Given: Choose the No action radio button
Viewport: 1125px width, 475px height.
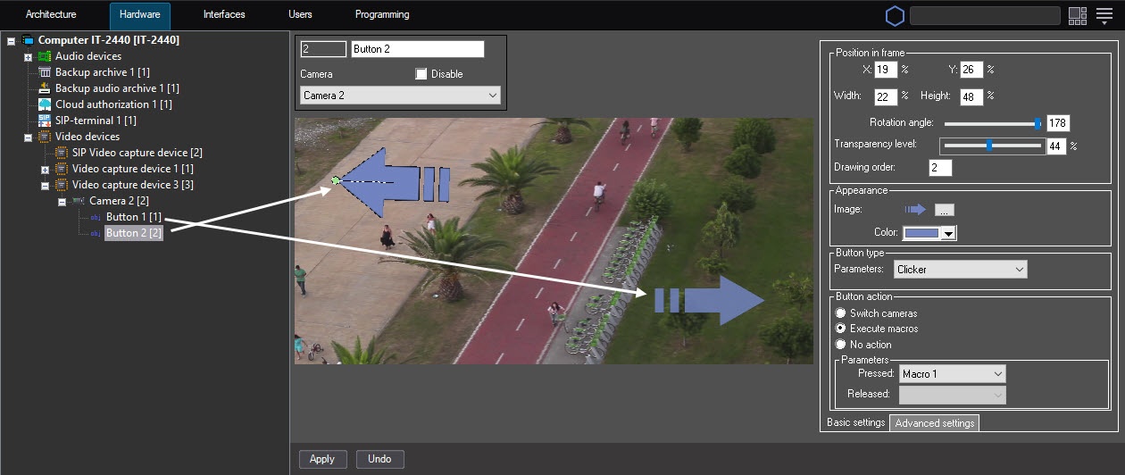Looking at the screenshot, I should (x=840, y=345).
